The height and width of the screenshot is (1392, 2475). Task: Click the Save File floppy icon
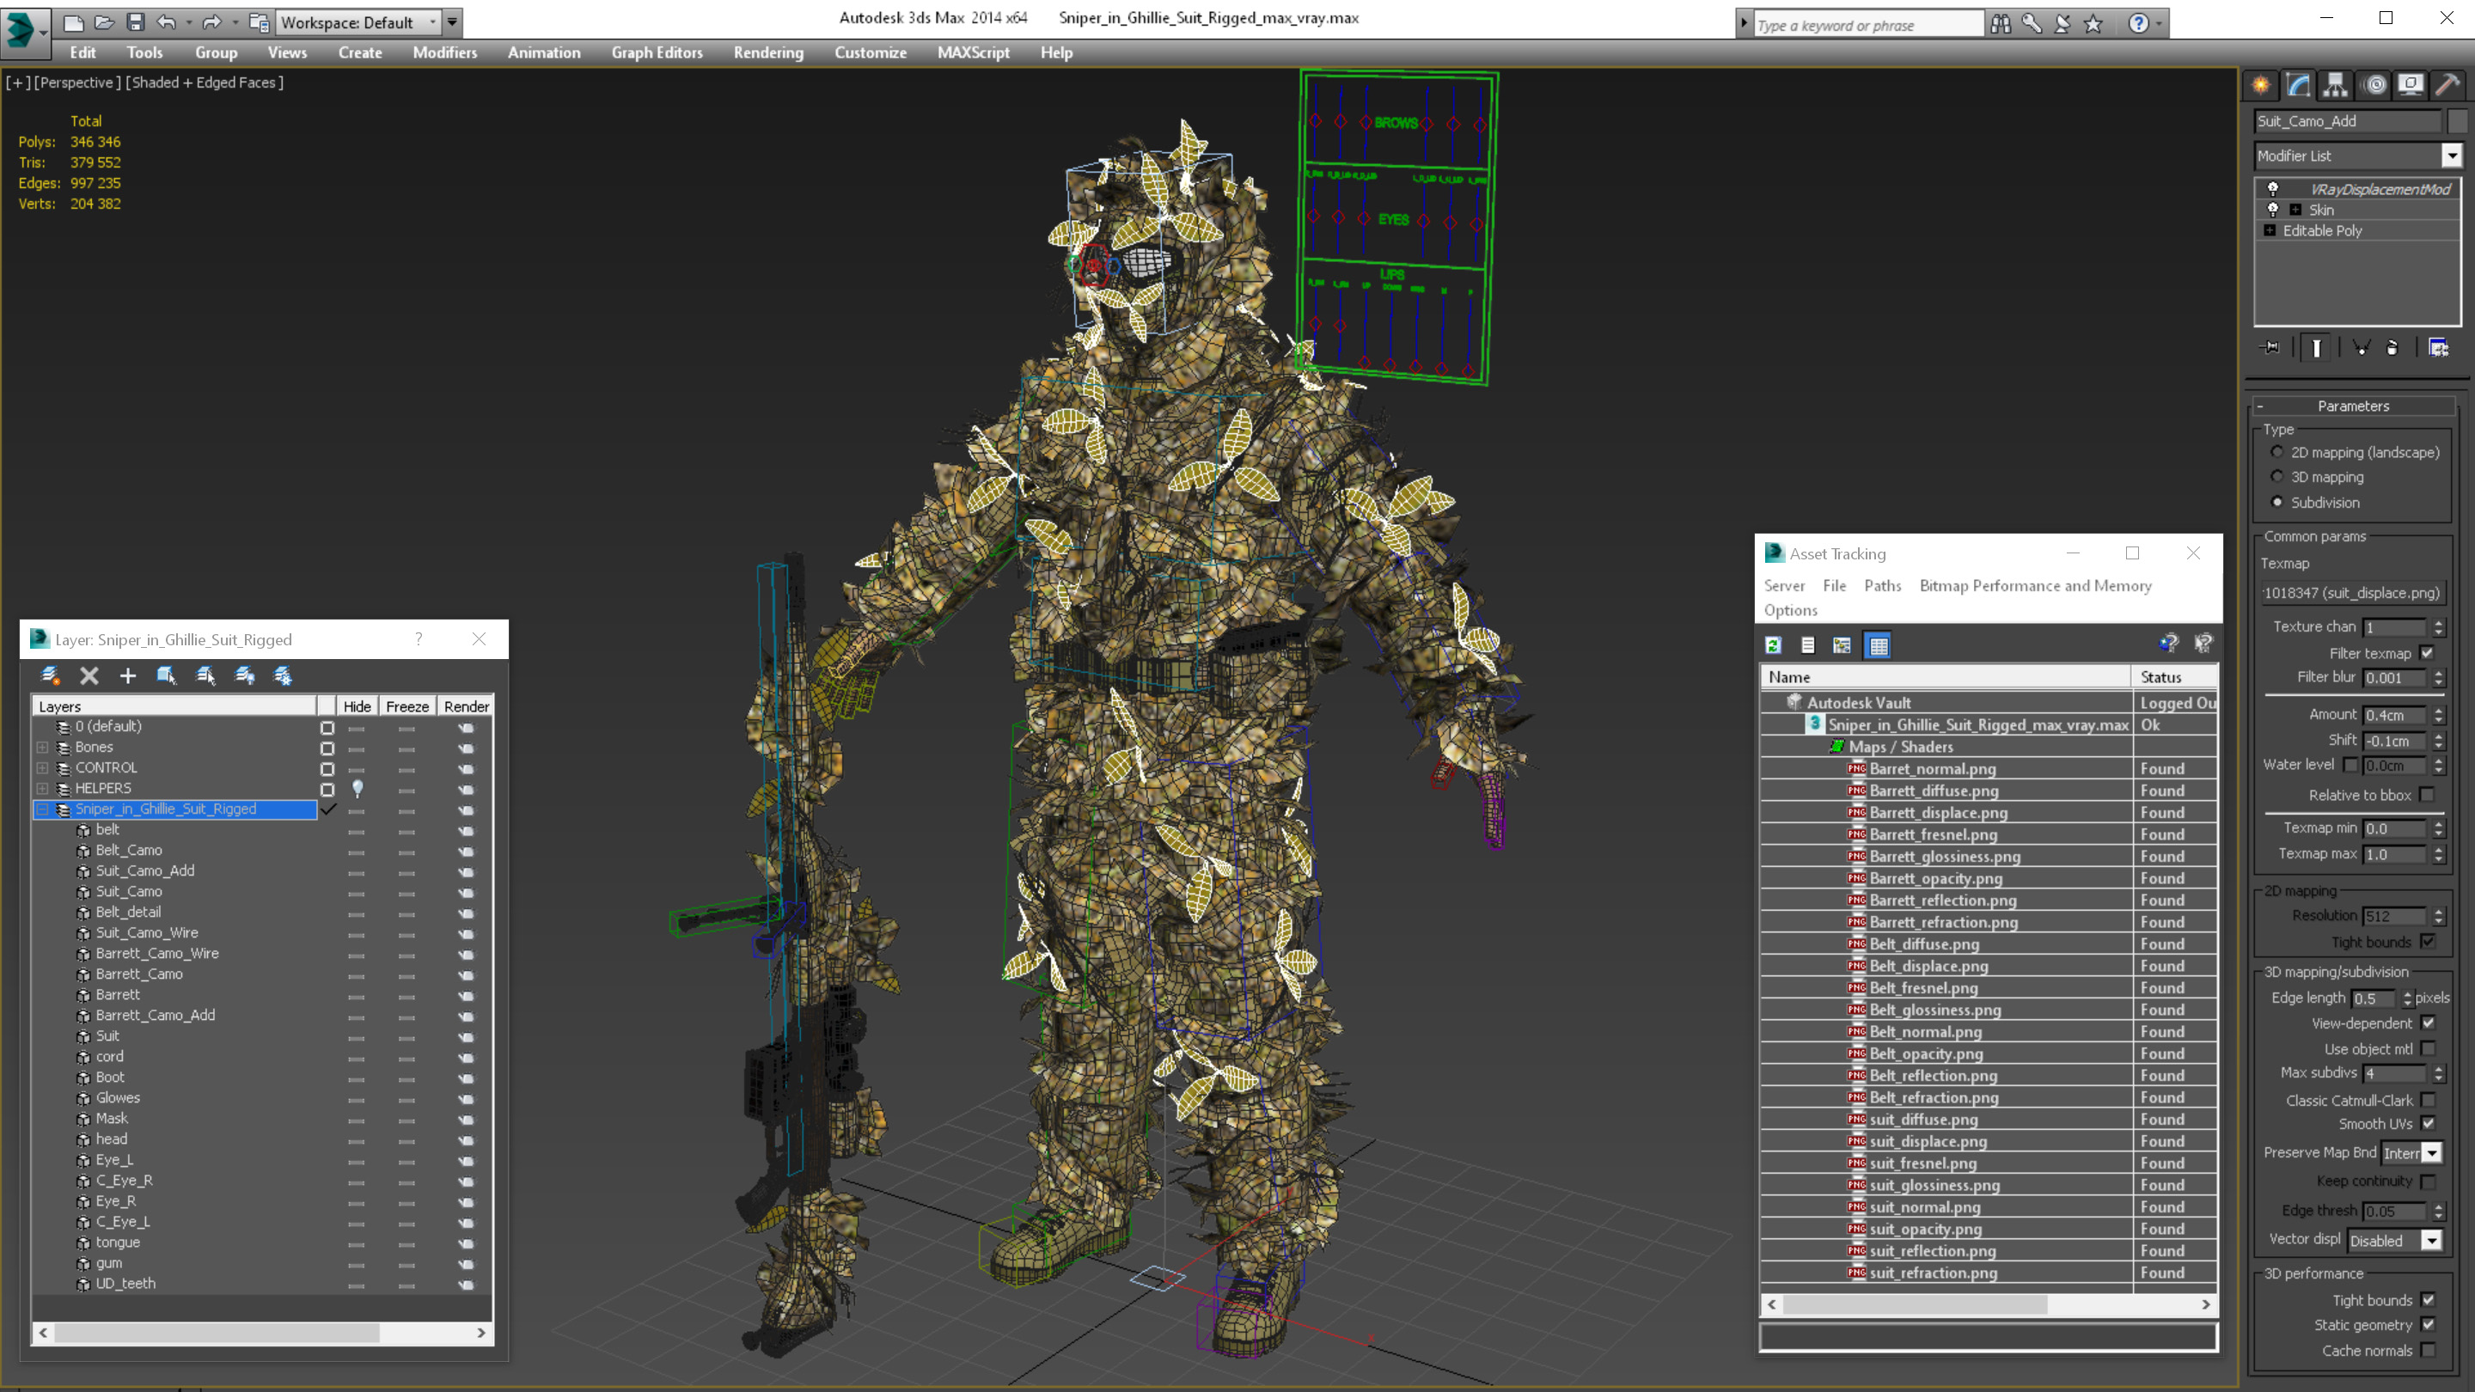[x=136, y=22]
